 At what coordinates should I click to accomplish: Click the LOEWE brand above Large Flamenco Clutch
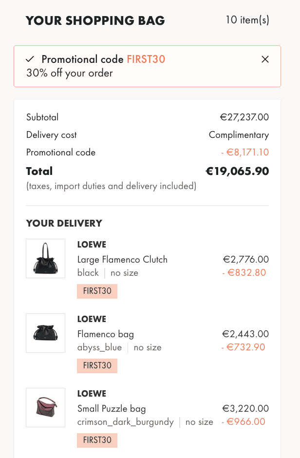(92, 245)
